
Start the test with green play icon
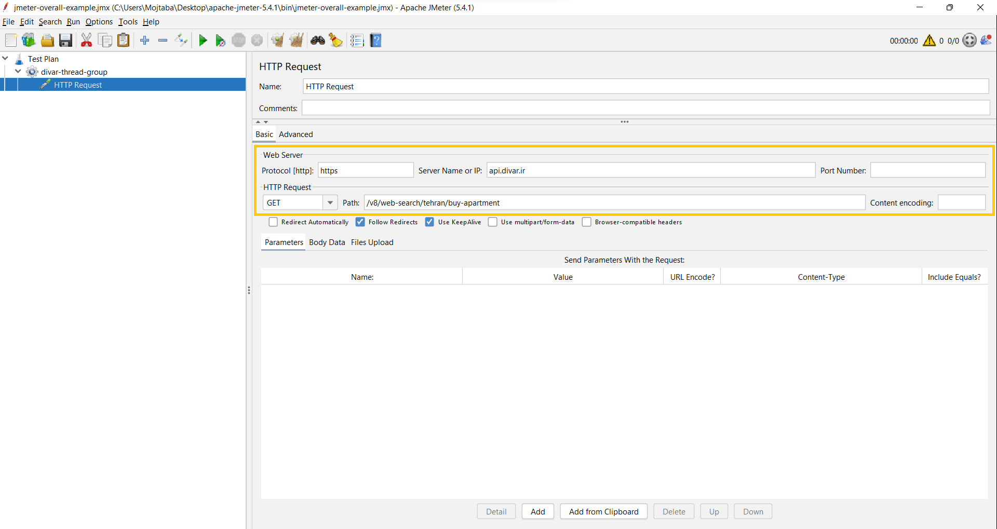(x=203, y=40)
